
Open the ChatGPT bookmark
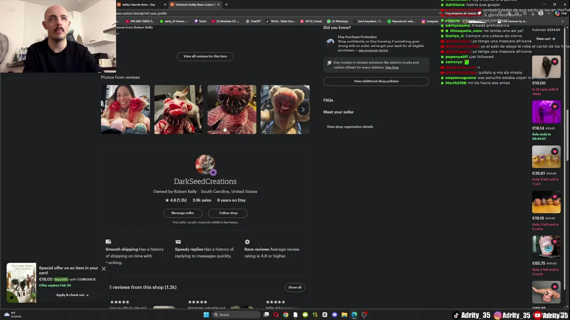click(253, 21)
